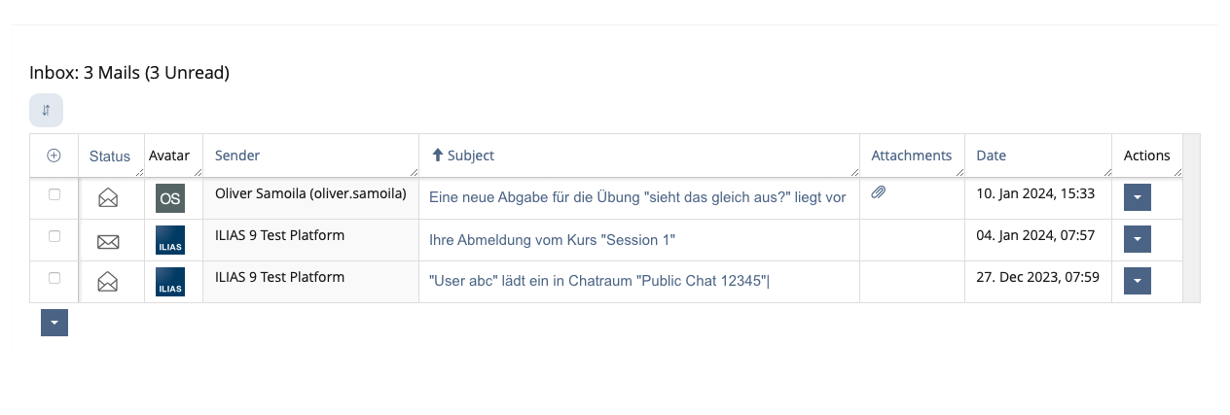The image size is (1230, 415).
Task: Click the opened envelope status of Oliver's mail
Action: coord(108,197)
